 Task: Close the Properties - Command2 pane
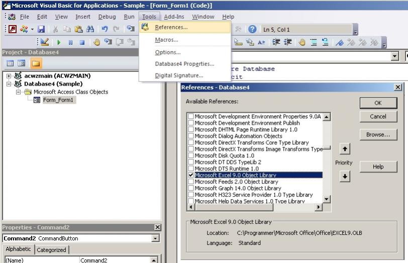[x=157, y=227]
